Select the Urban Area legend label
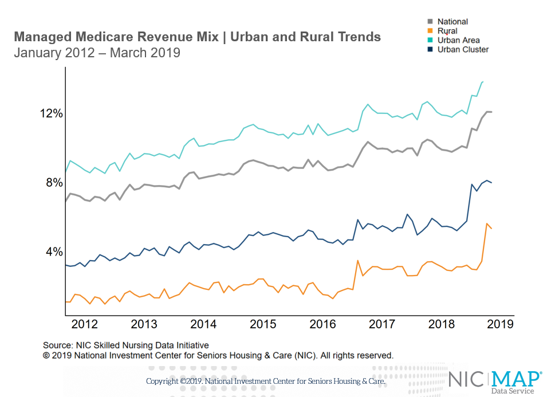The height and width of the screenshot is (397, 551). (x=459, y=40)
